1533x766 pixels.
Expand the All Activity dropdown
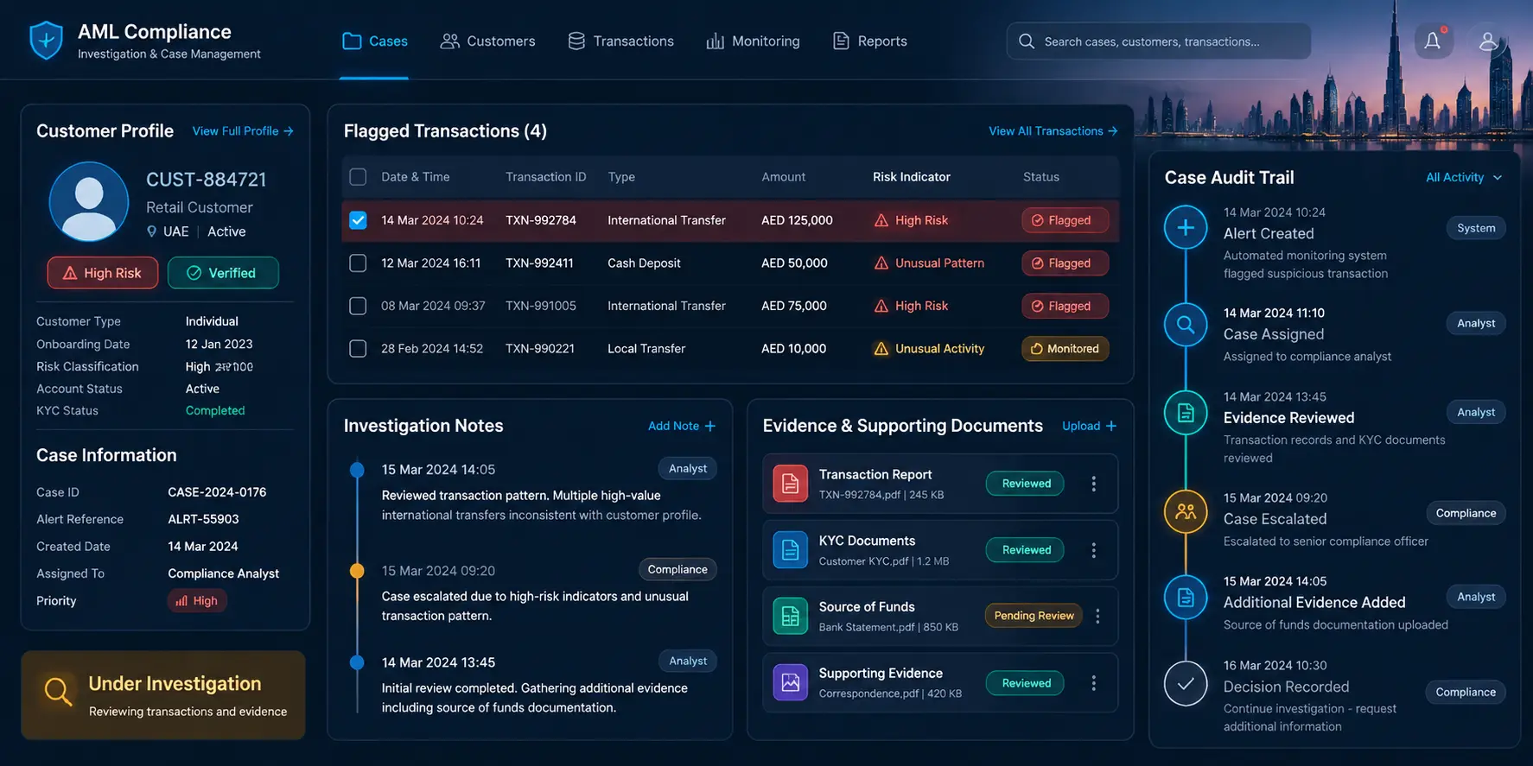click(x=1464, y=177)
